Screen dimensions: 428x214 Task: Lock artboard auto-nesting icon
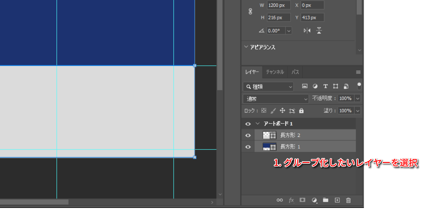coord(292,111)
